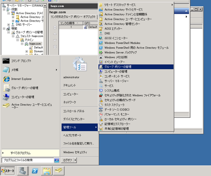
Task: Open Windows セキュリティ
Action: (75, 152)
